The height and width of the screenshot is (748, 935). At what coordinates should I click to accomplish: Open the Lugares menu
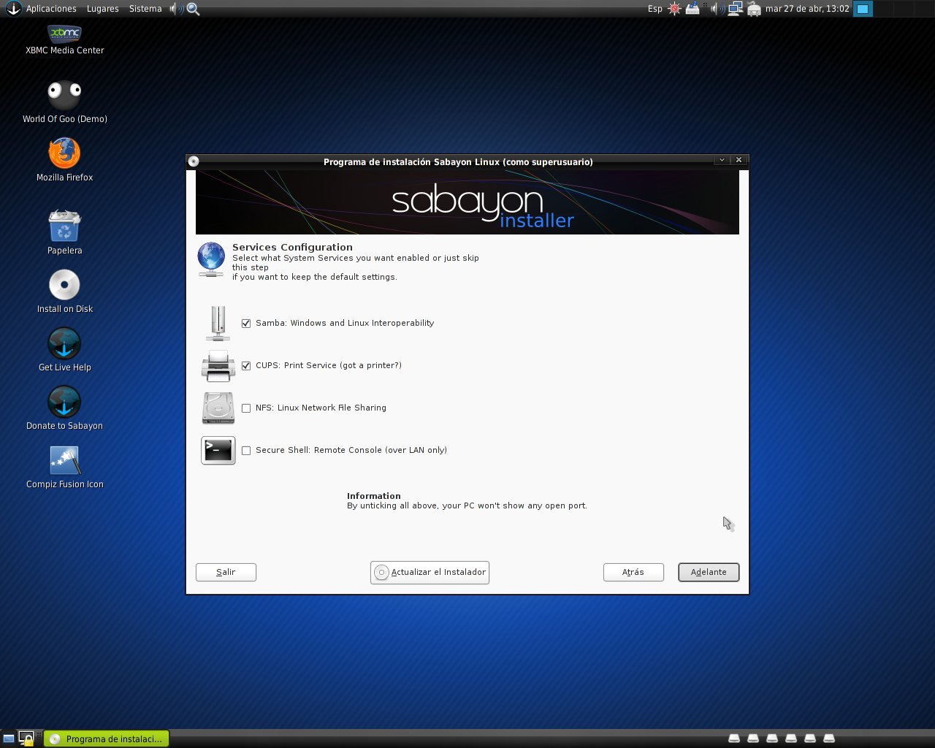click(102, 9)
